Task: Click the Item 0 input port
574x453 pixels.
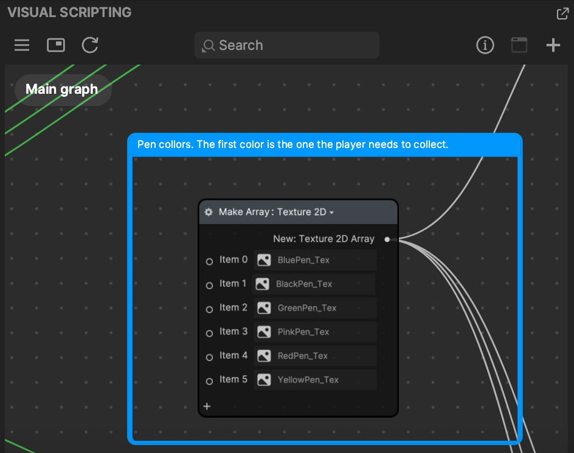Action: click(x=209, y=262)
